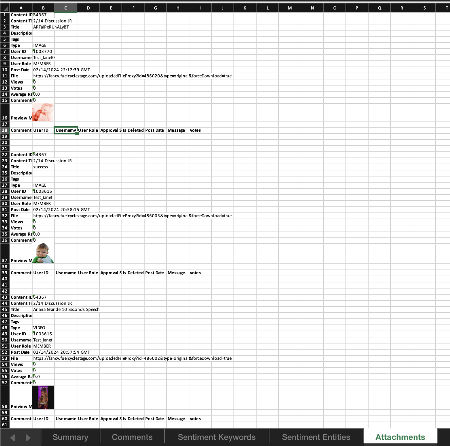Select column A header
Screen dimensions: 450x446
coord(21,8)
